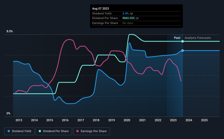The width and height of the screenshot is (224, 139).
Task: Select the teal Dividend Per Share data point marker
Action: coord(183,41)
